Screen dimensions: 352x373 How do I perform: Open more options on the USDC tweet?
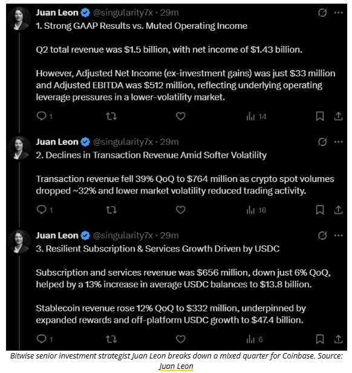pyautogui.click(x=338, y=236)
